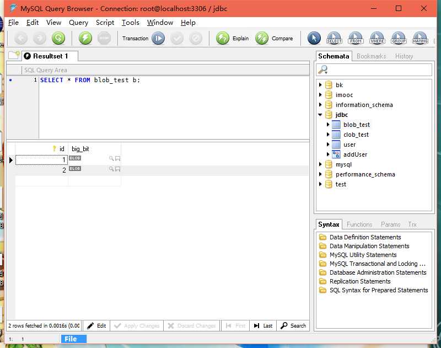
Task: Start a transaction with the play icon
Action: (x=158, y=38)
